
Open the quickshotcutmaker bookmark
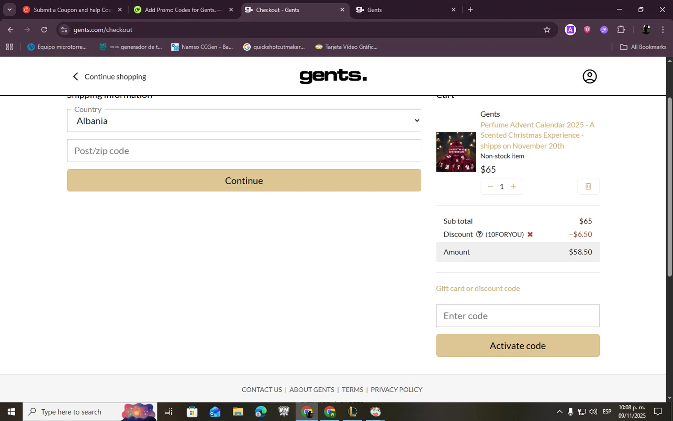pyautogui.click(x=274, y=47)
